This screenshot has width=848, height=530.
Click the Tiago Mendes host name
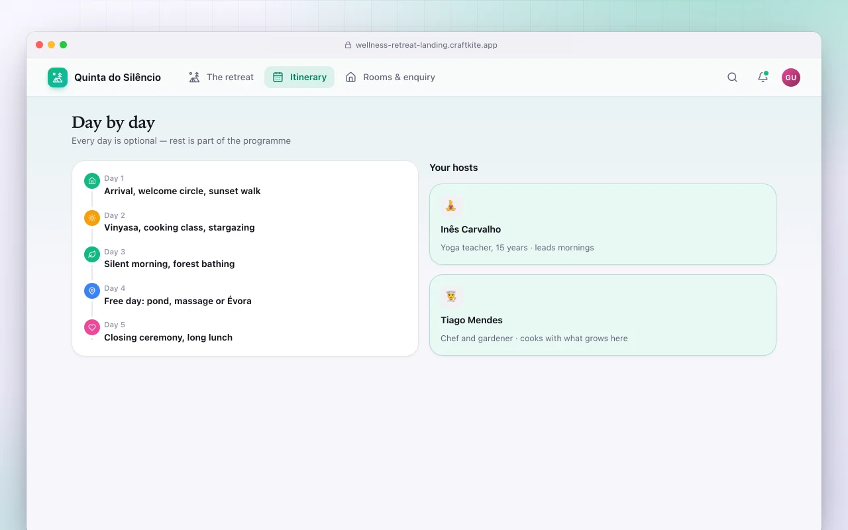click(472, 320)
